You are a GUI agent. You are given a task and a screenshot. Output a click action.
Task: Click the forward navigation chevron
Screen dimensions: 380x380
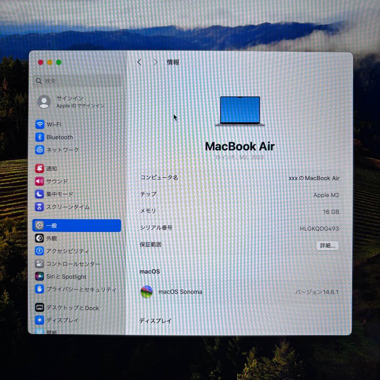pyautogui.click(x=156, y=62)
